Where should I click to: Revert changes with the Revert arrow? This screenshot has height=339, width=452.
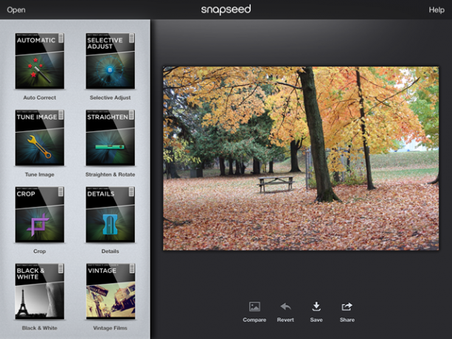pos(285,307)
